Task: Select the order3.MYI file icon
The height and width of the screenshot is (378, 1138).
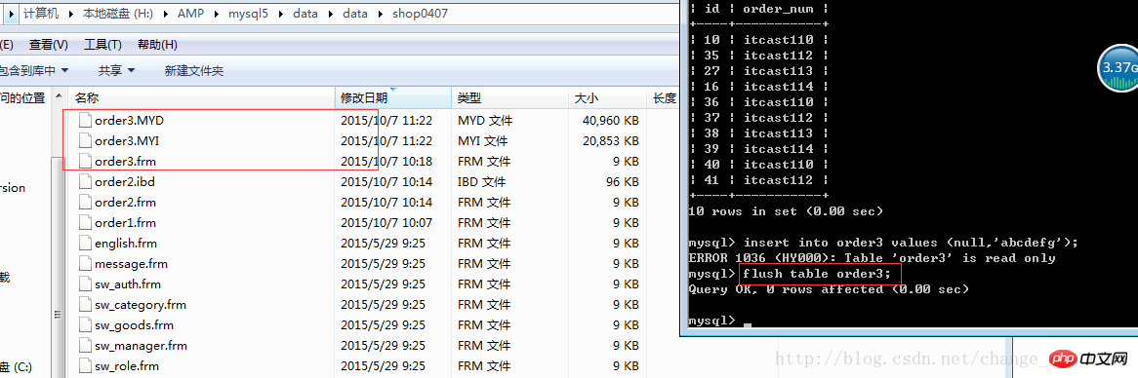Action: (84, 140)
